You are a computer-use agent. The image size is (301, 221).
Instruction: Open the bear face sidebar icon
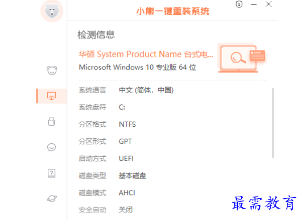[52, 70]
